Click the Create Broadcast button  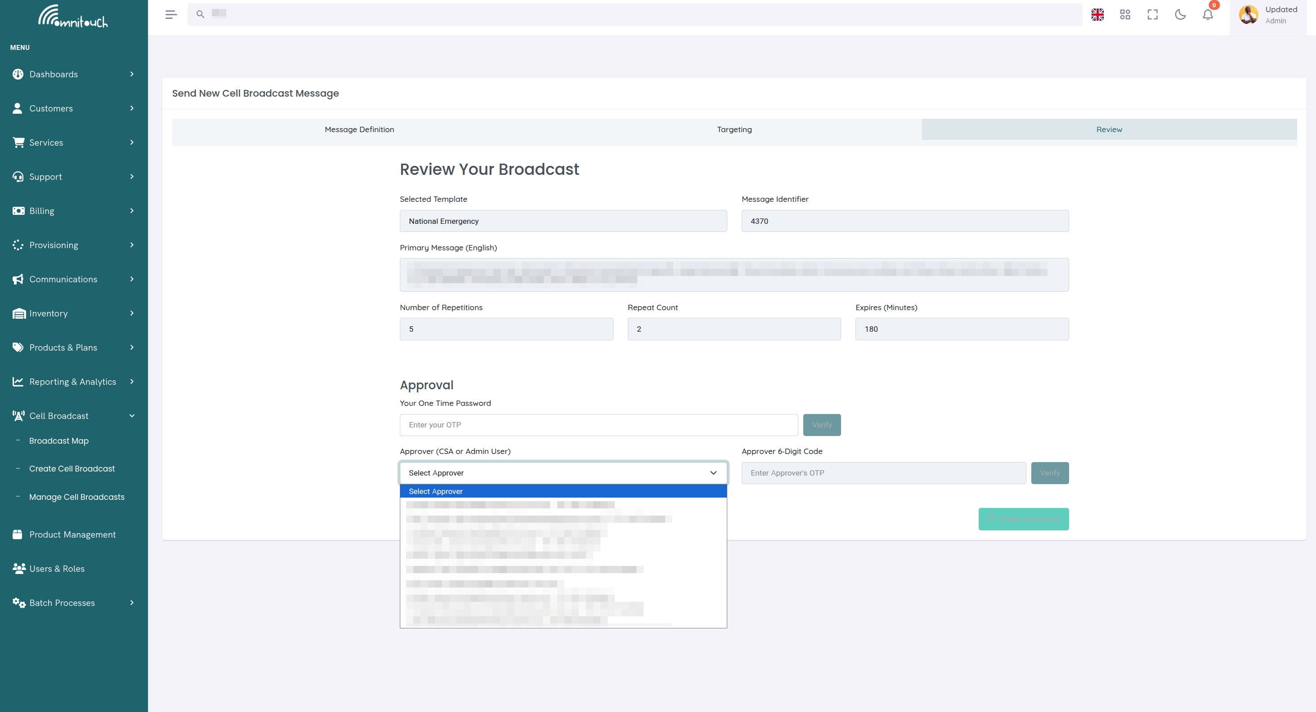click(x=1023, y=519)
